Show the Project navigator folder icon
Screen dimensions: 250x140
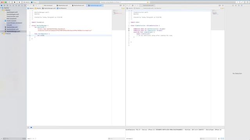pyautogui.click(x=2, y=5)
